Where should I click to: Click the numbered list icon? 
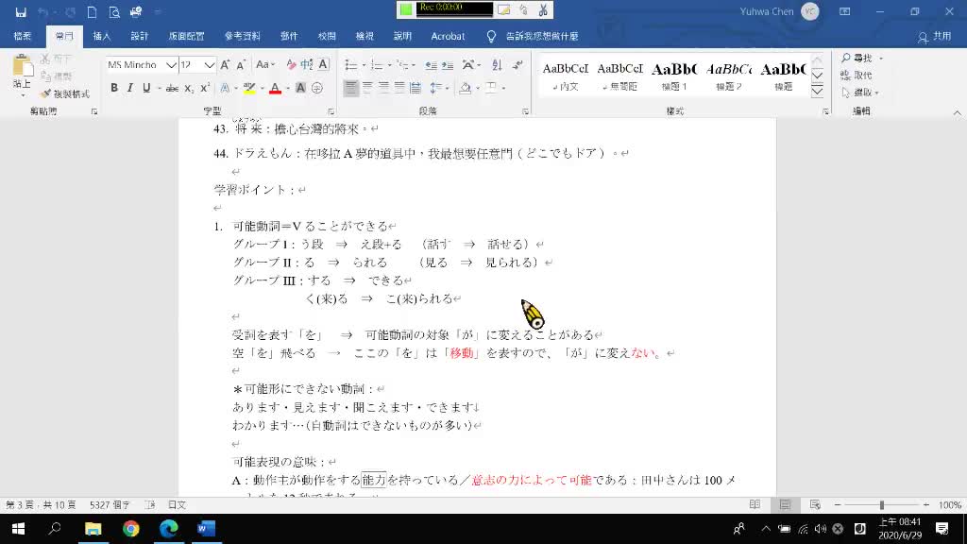click(377, 65)
